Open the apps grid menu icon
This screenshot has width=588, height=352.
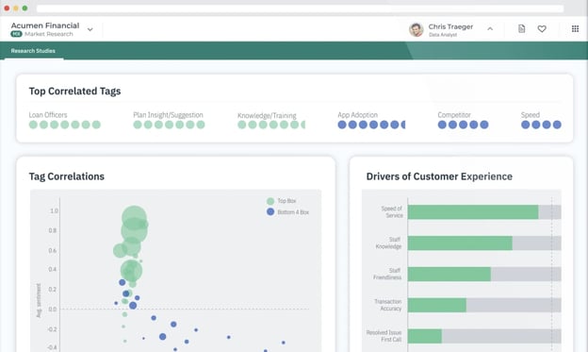pos(575,28)
